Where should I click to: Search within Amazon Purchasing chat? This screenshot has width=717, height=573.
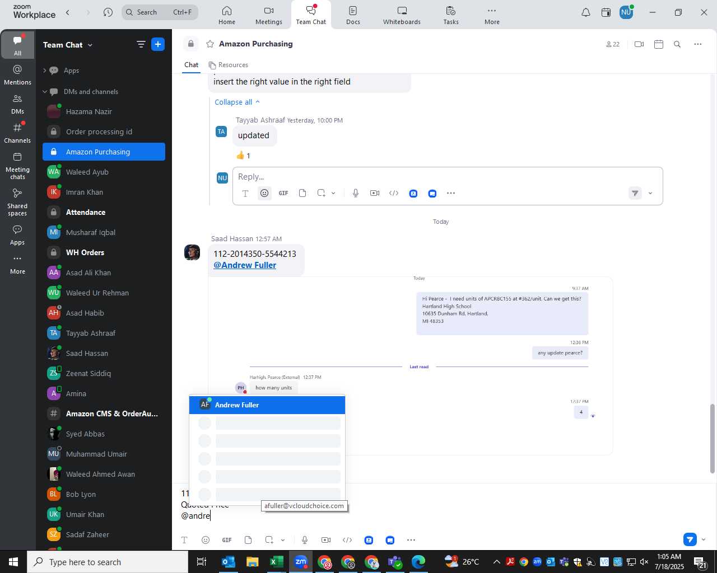tap(677, 44)
